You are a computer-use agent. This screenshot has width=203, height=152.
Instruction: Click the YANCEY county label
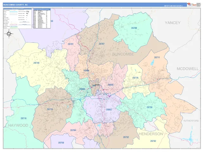coord(173,23)
